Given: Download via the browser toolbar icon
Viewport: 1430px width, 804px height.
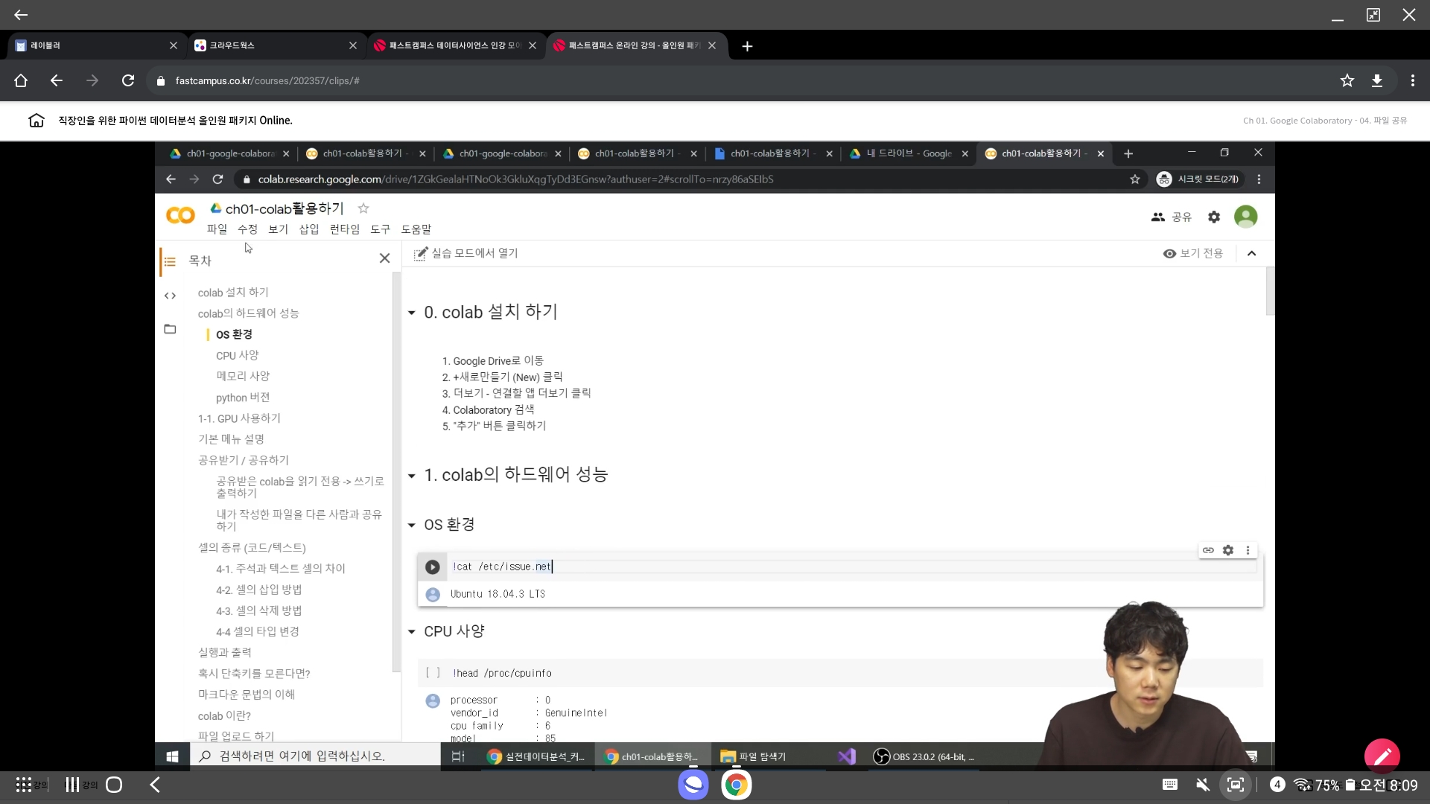Looking at the screenshot, I should pyautogui.click(x=1377, y=80).
